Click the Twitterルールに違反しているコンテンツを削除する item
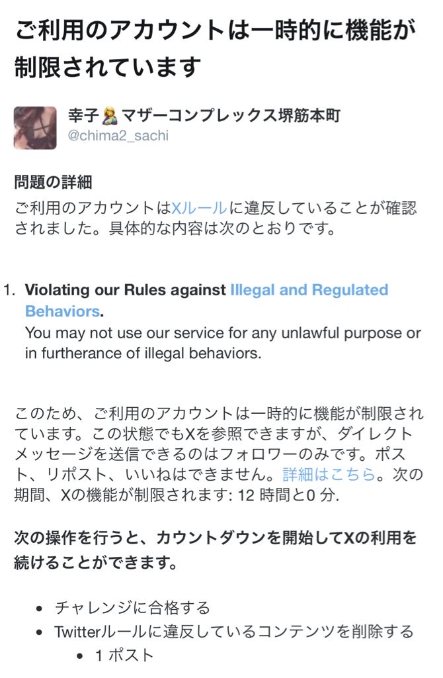The height and width of the screenshot is (678, 443). click(x=234, y=631)
